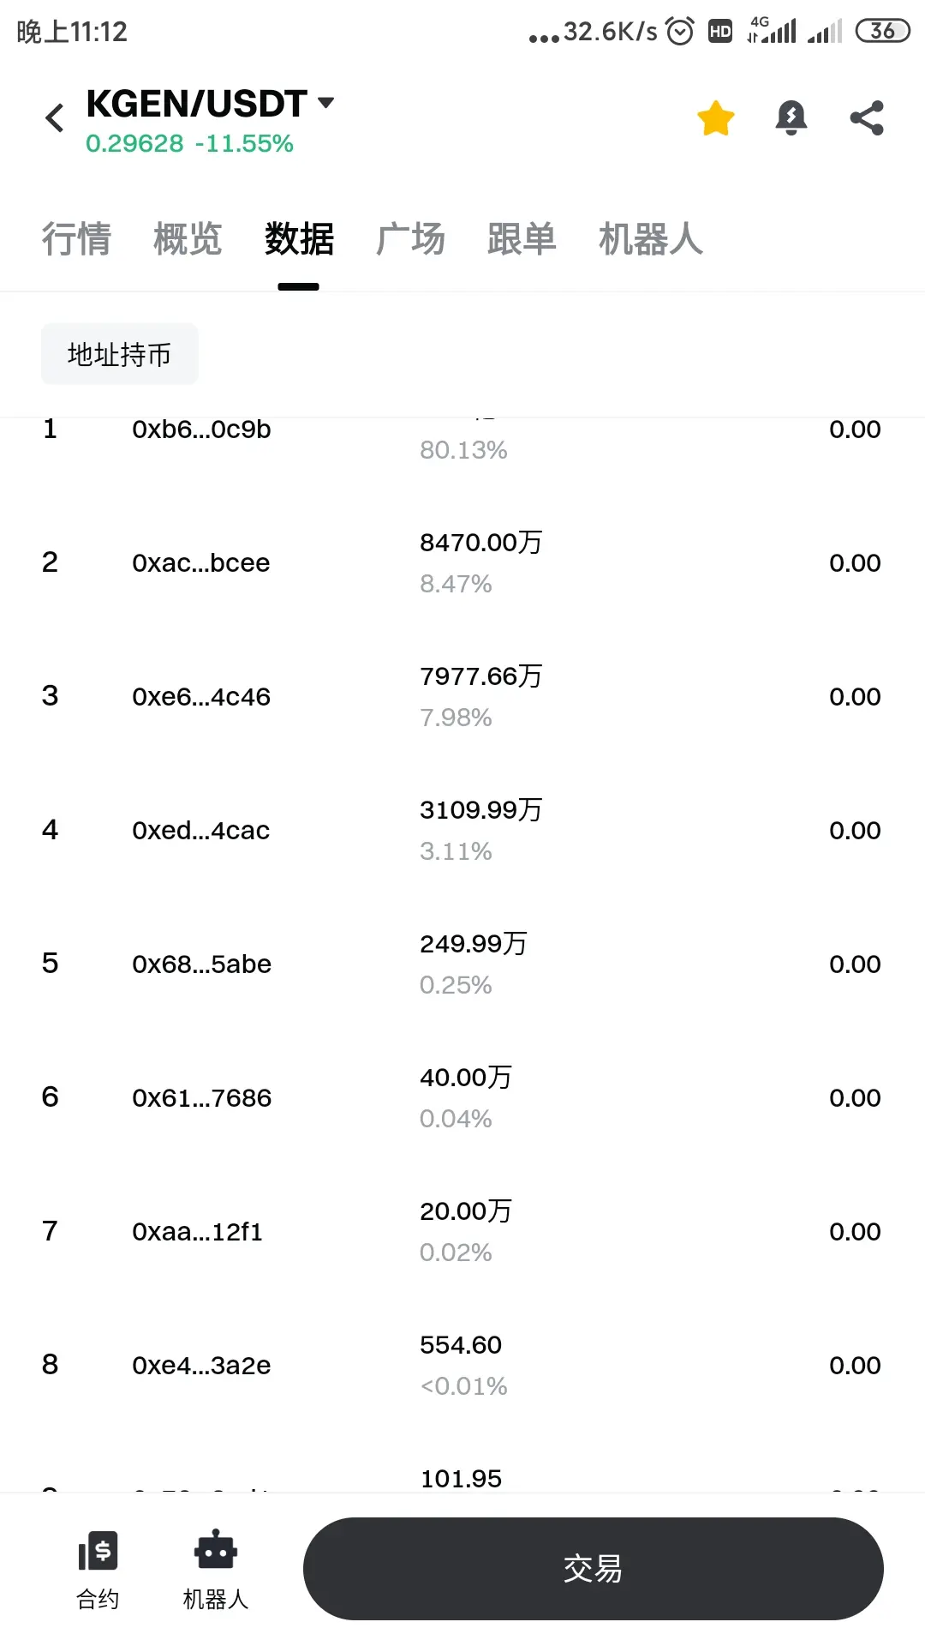
Task: Select the 0x68...5abe holder row
Action: (x=462, y=964)
